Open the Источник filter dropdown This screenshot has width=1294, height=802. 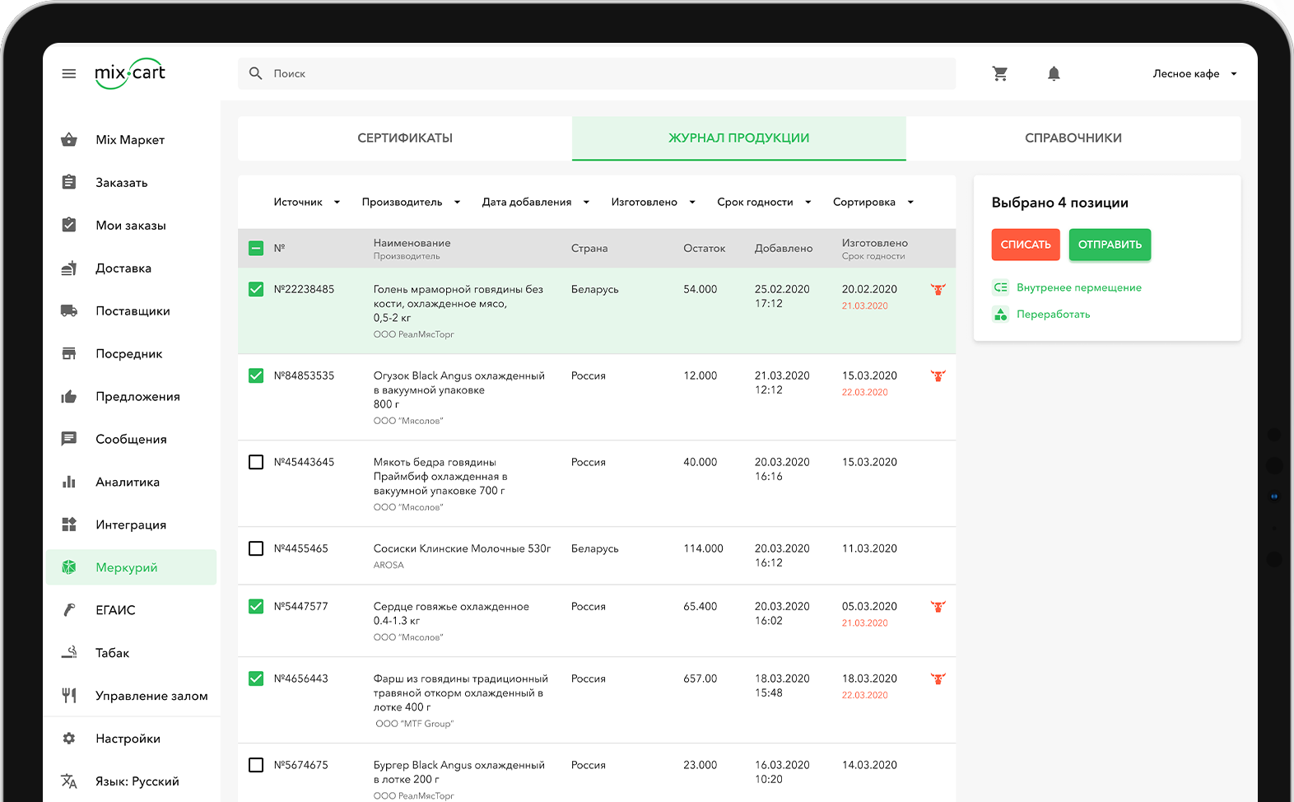307,202
